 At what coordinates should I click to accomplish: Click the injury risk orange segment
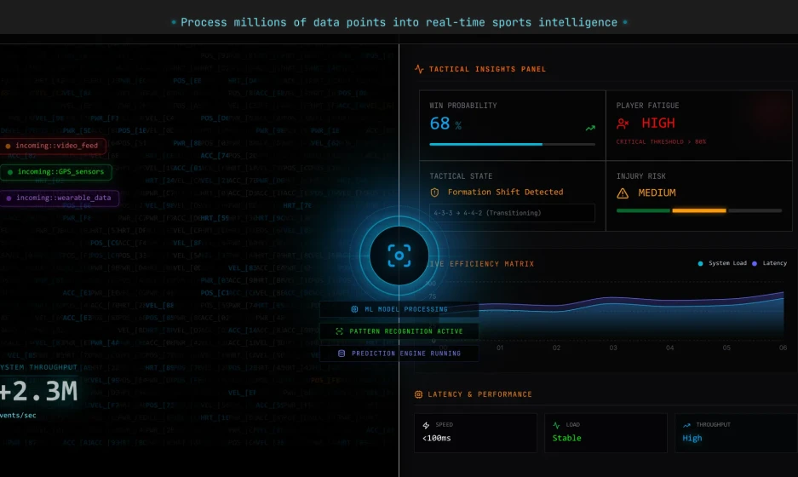(x=699, y=210)
